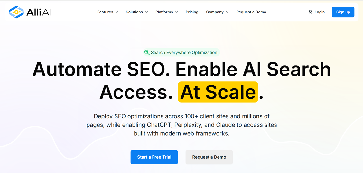This screenshot has width=363, height=173.
Task: Open the Features menu label
Action: (105, 12)
